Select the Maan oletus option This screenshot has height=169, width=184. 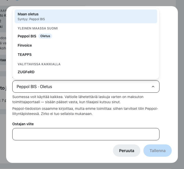click(86, 16)
